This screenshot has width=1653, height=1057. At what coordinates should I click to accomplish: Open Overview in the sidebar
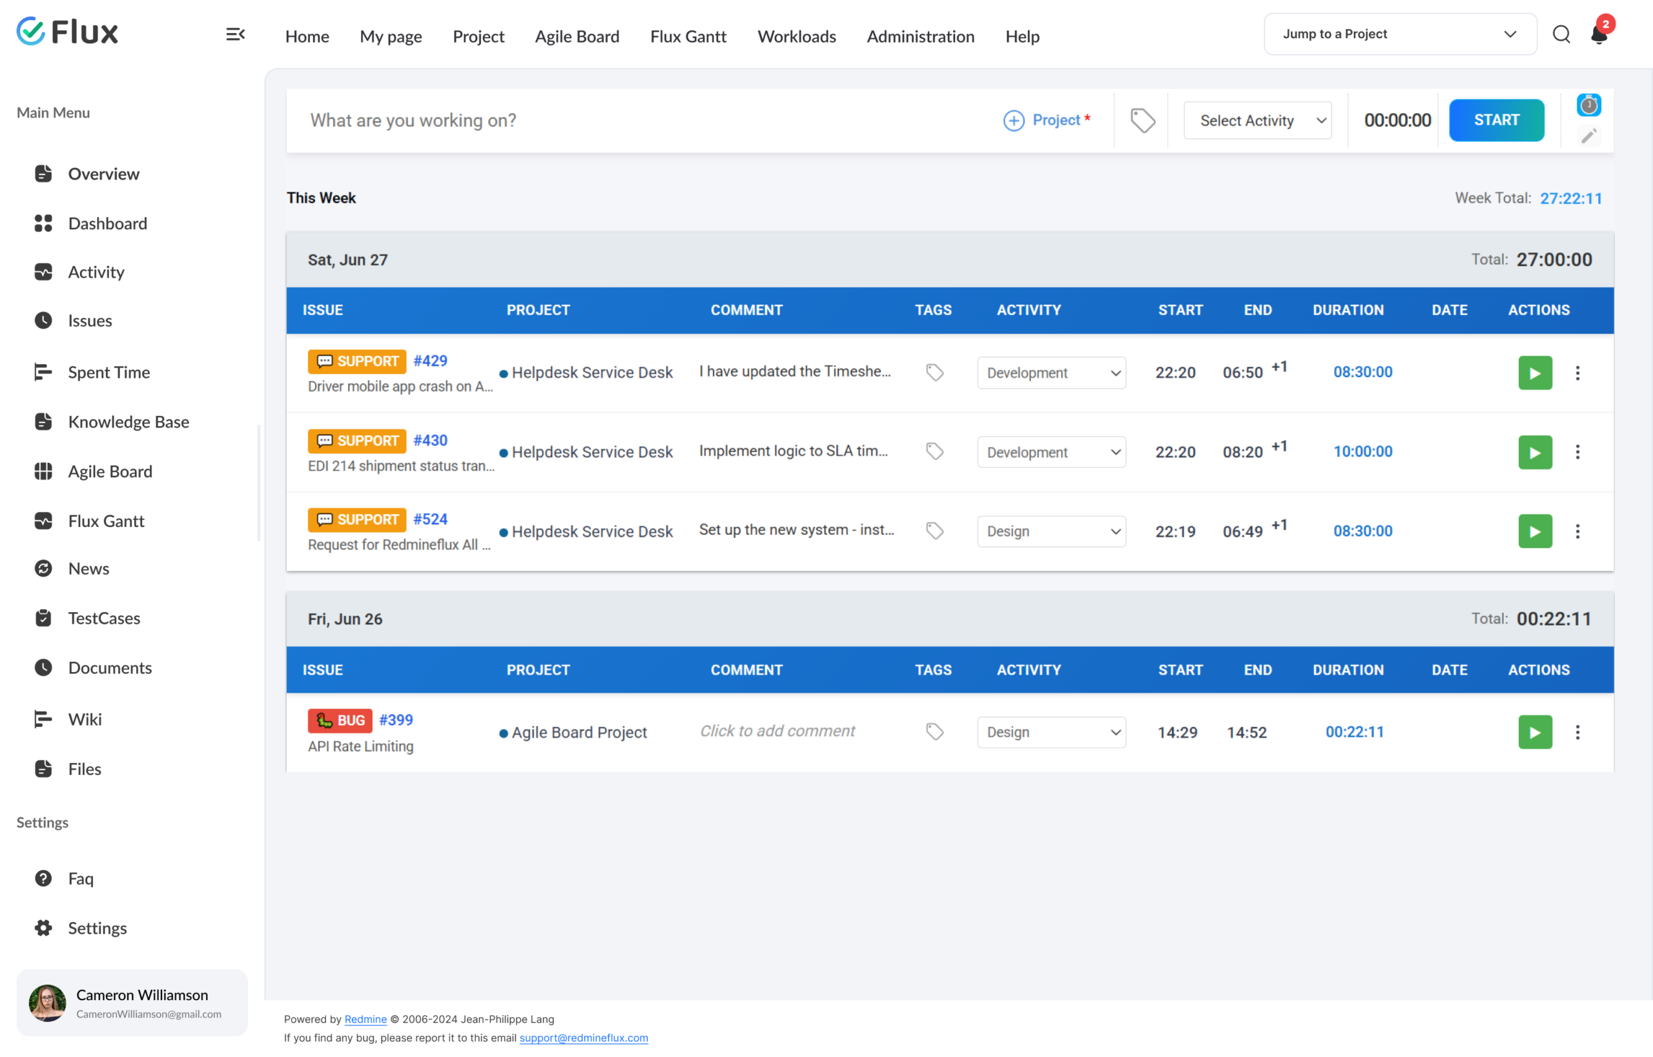pyautogui.click(x=103, y=174)
